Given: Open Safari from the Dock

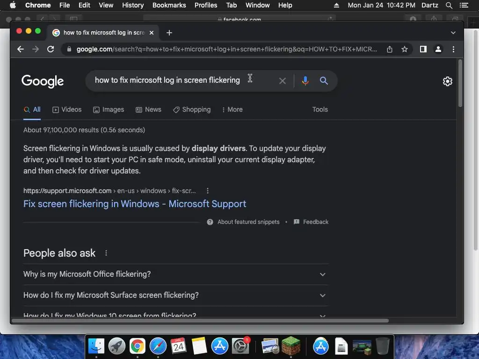Looking at the screenshot, I should coord(158,346).
